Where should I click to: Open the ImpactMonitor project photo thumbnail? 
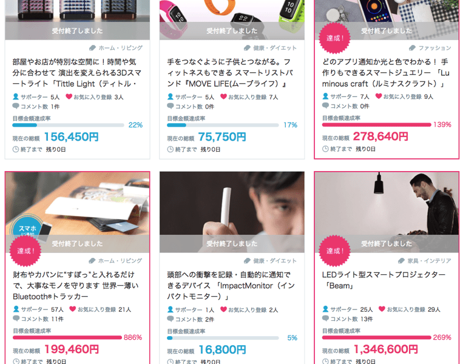[x=232, y=212]
